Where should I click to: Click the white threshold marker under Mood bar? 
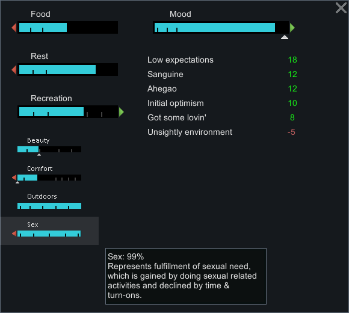click(x=285, y=37)
